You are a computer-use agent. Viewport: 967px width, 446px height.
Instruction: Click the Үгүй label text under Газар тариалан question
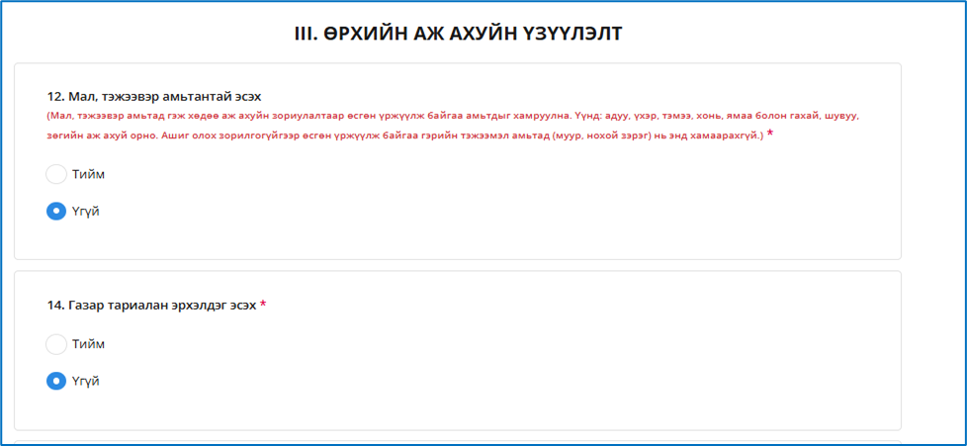coord(85,381)
